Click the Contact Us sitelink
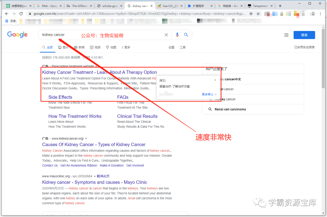The image size is (327, 217). [50, 165]
